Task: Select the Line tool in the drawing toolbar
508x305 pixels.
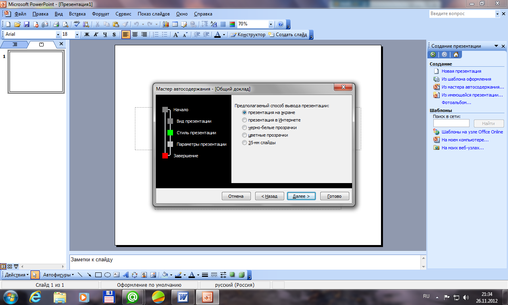Action: click(x=80, y=274)
